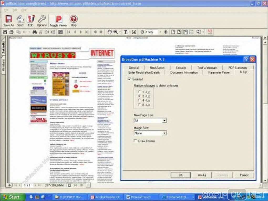
Task: Switch to Microsoft Word in taskbar
Action: [141, 197]
